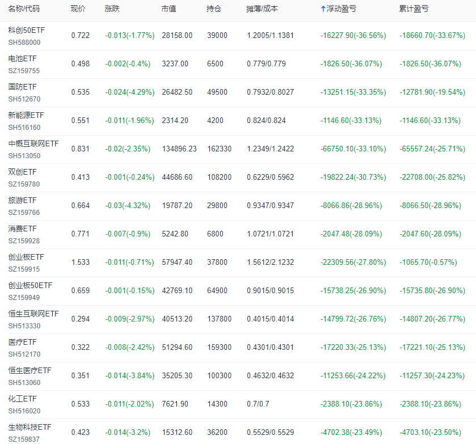Click the 名称/代码 column header
The height and width of the screenshot is (444, 476).
pos(24,9)
